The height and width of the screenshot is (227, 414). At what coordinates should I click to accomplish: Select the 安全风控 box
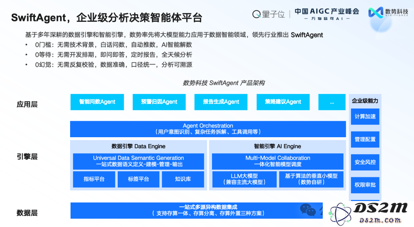365,162
